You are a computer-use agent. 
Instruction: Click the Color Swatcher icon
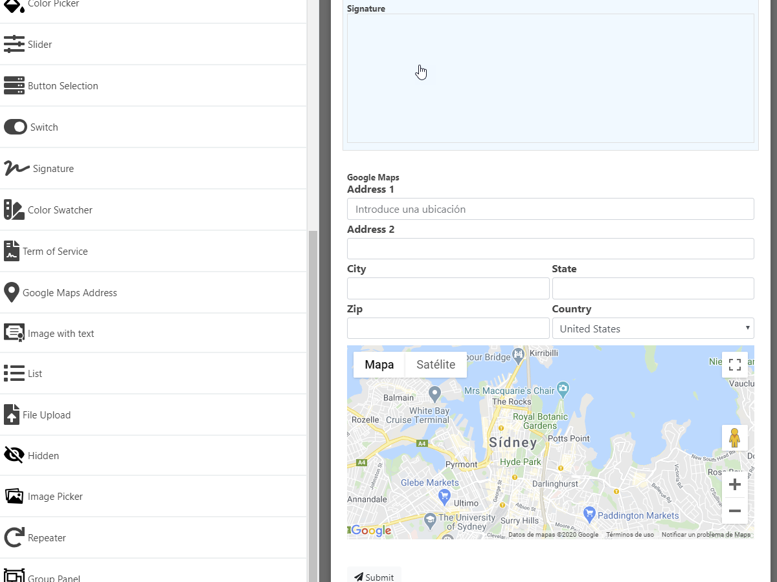pyautogui.click(x=14, y=210)
